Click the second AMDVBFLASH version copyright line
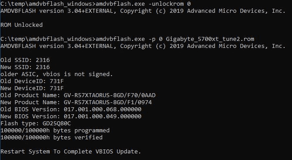 point(143,46)
